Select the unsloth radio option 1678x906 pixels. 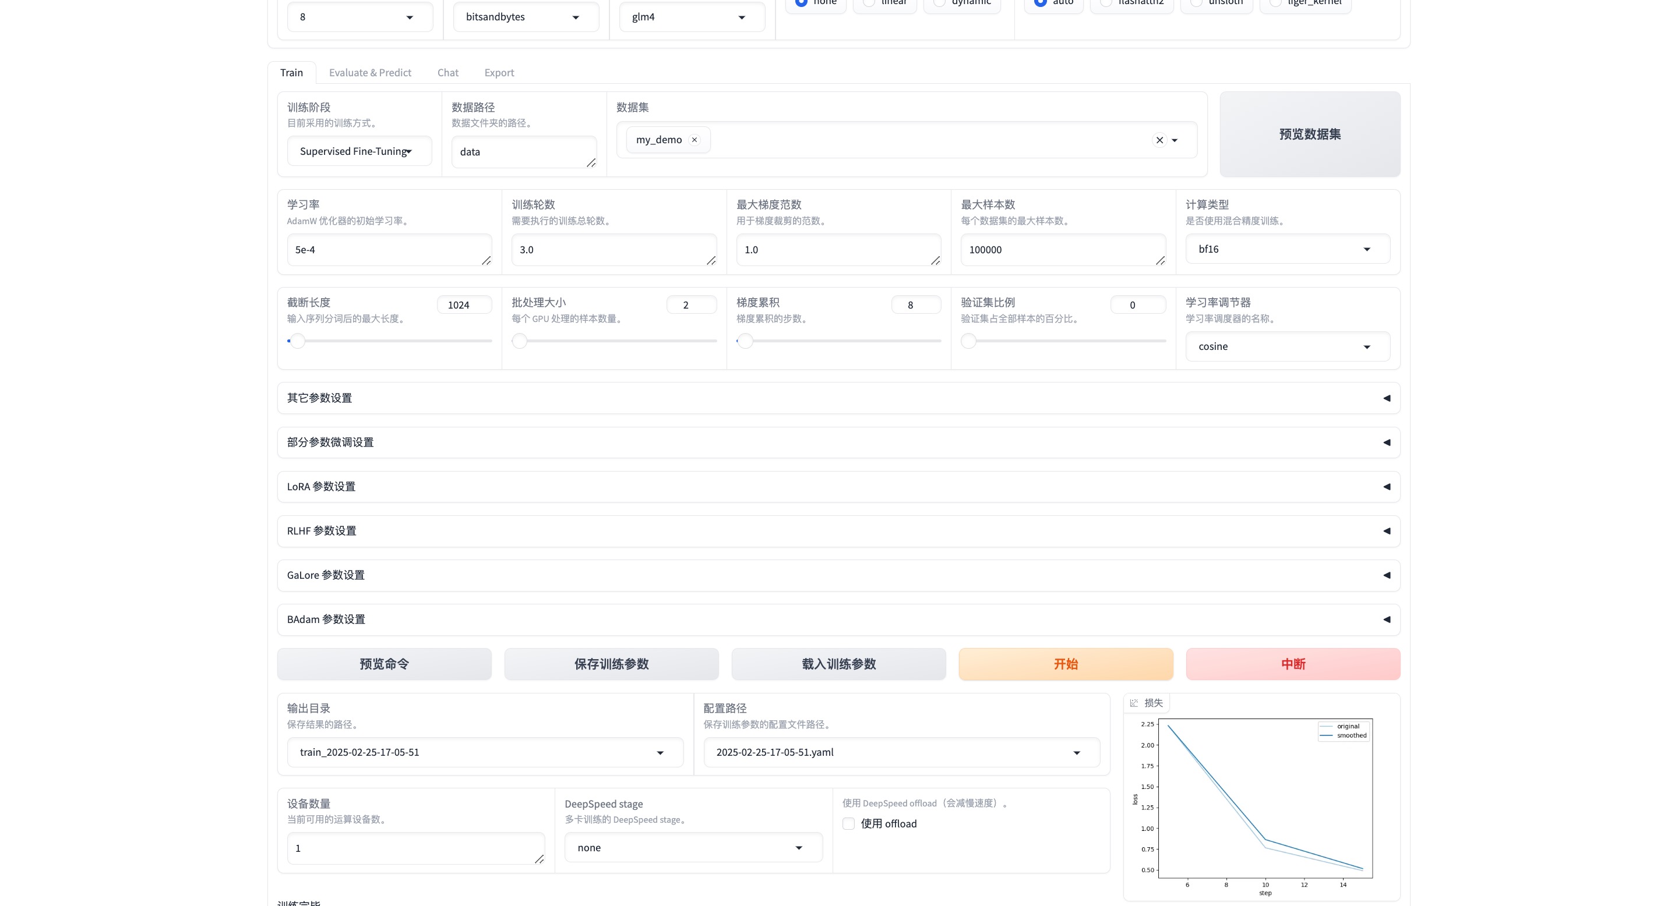pyautogui.click(x=1197, y=2)
